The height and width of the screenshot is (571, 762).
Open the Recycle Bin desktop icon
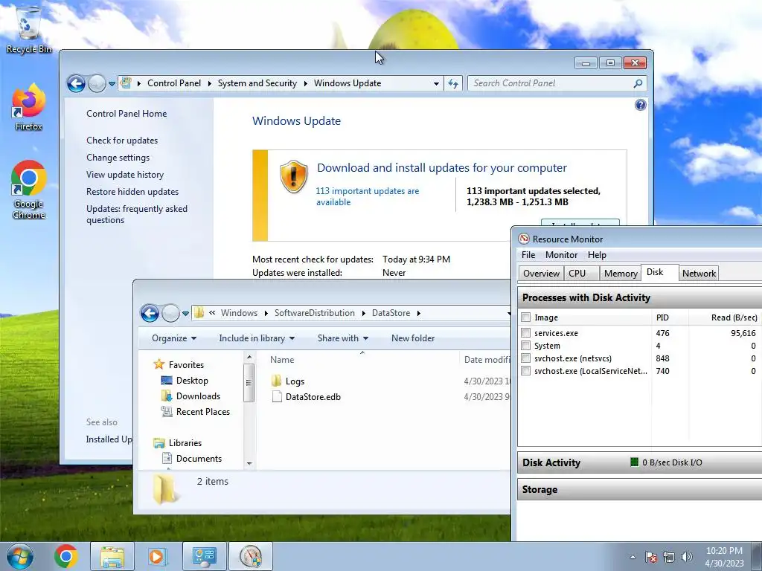click(28, 29)
